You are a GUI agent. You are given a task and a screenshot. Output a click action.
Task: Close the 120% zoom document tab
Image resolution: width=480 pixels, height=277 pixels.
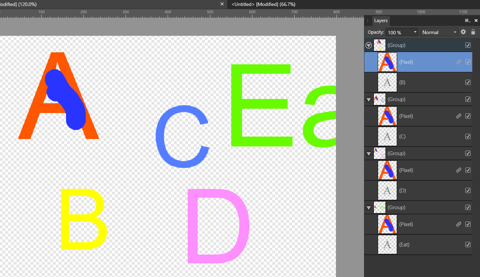click(222, 4)
